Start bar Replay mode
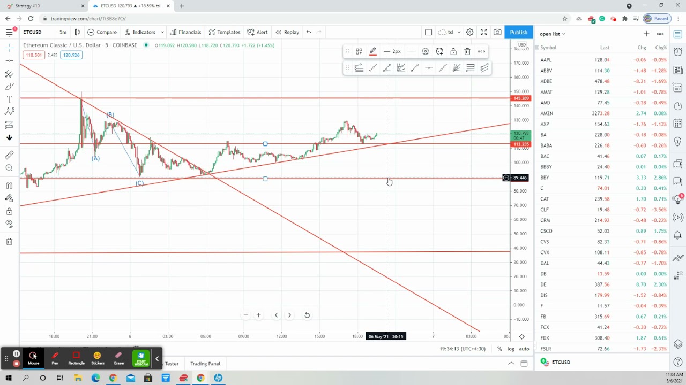Image resolution: width=686 pixels, height=385 pixels. [287, 32]
